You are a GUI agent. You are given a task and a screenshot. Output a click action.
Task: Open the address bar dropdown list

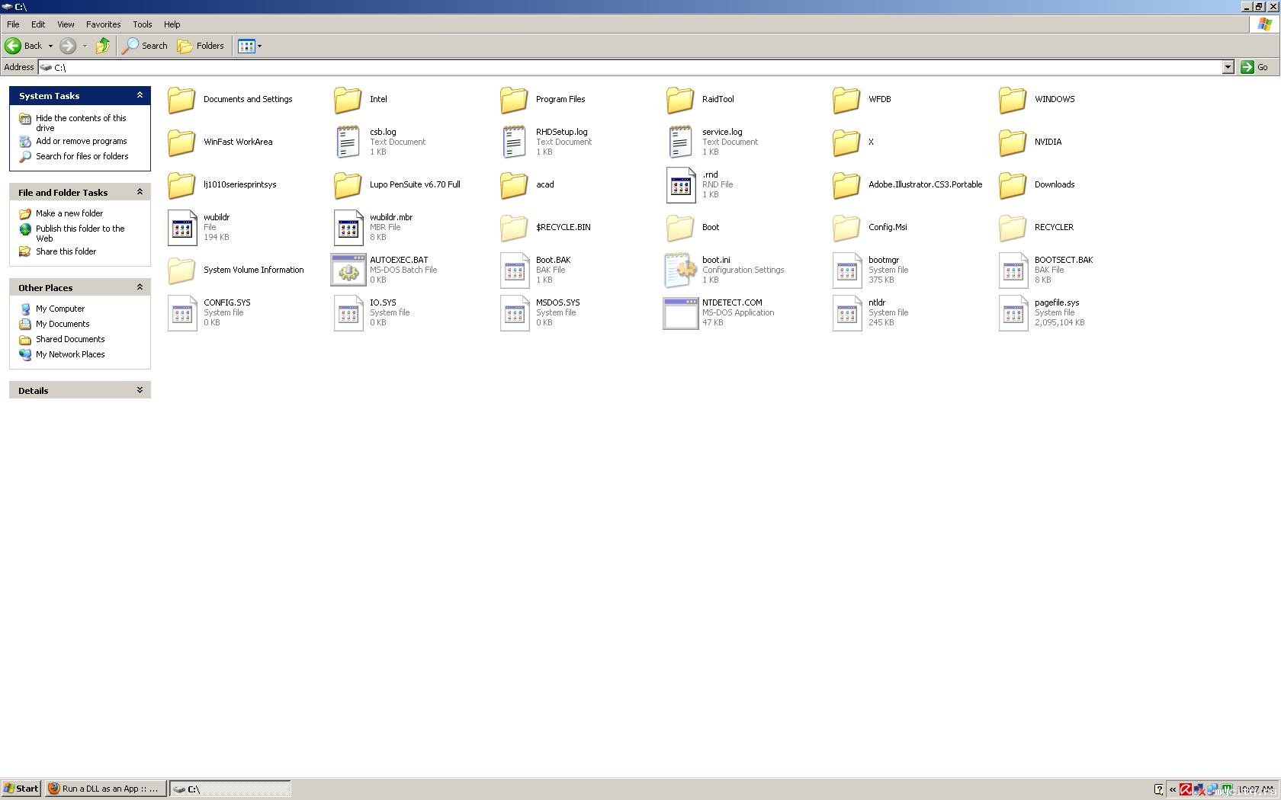(1228, 67)
